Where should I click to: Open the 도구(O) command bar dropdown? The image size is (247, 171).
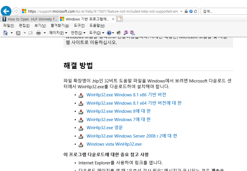pyautogui.click(x=97, y=33)
